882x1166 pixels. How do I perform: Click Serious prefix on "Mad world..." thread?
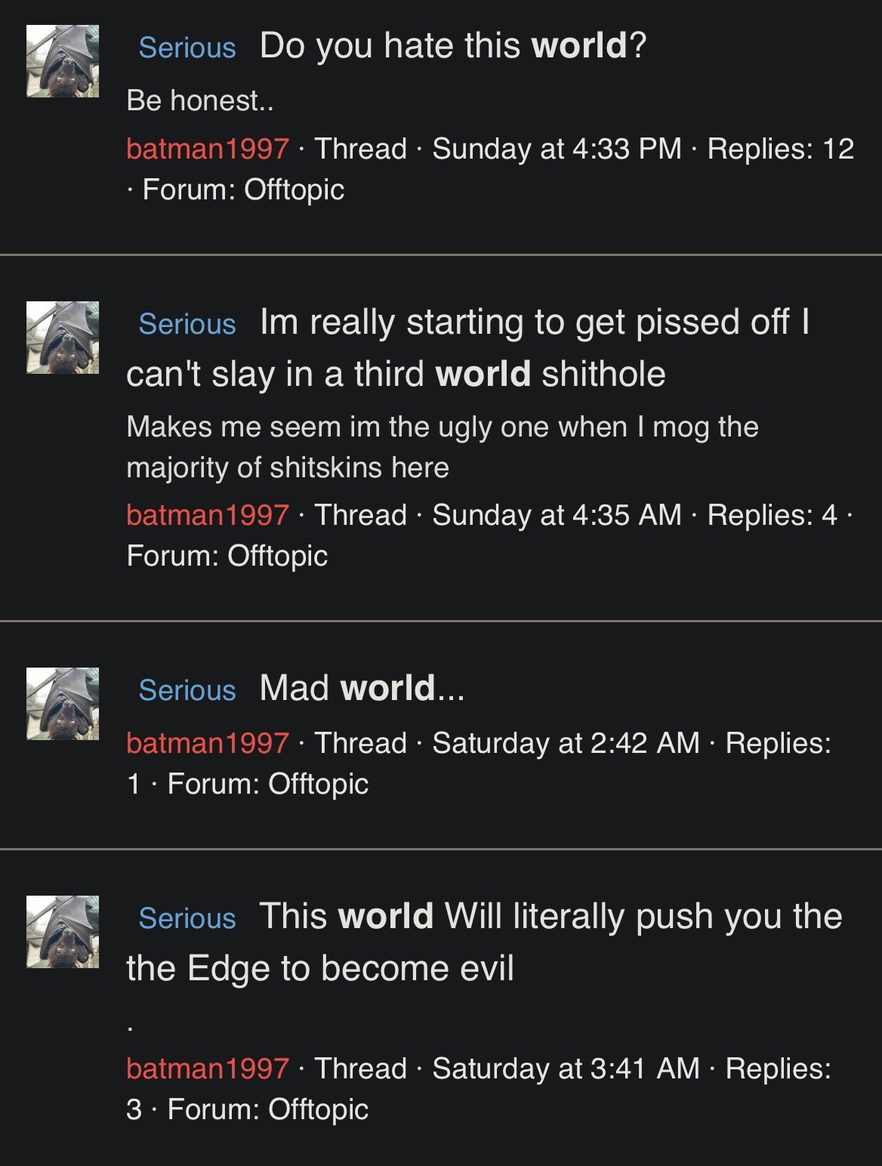187,690
